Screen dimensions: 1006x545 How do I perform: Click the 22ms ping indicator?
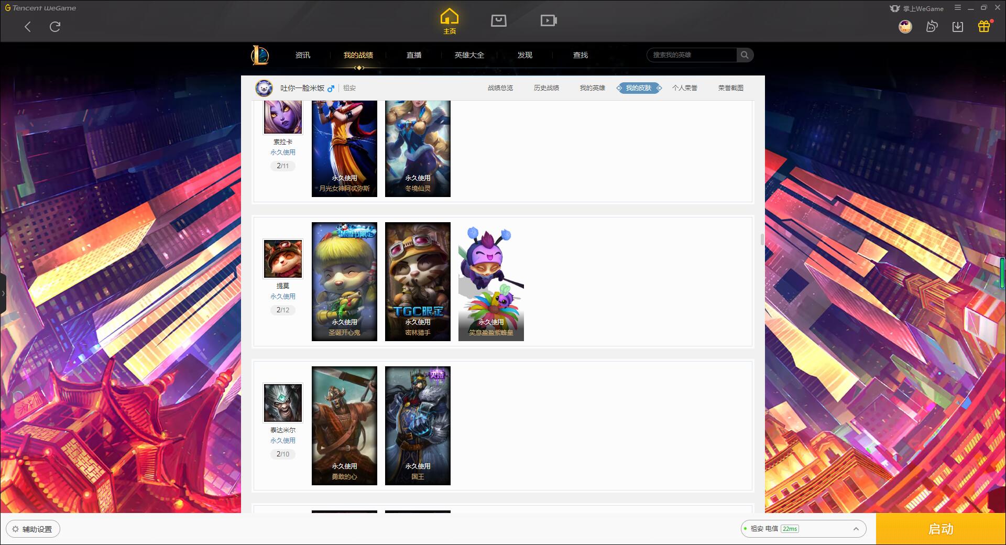(790, 529)
